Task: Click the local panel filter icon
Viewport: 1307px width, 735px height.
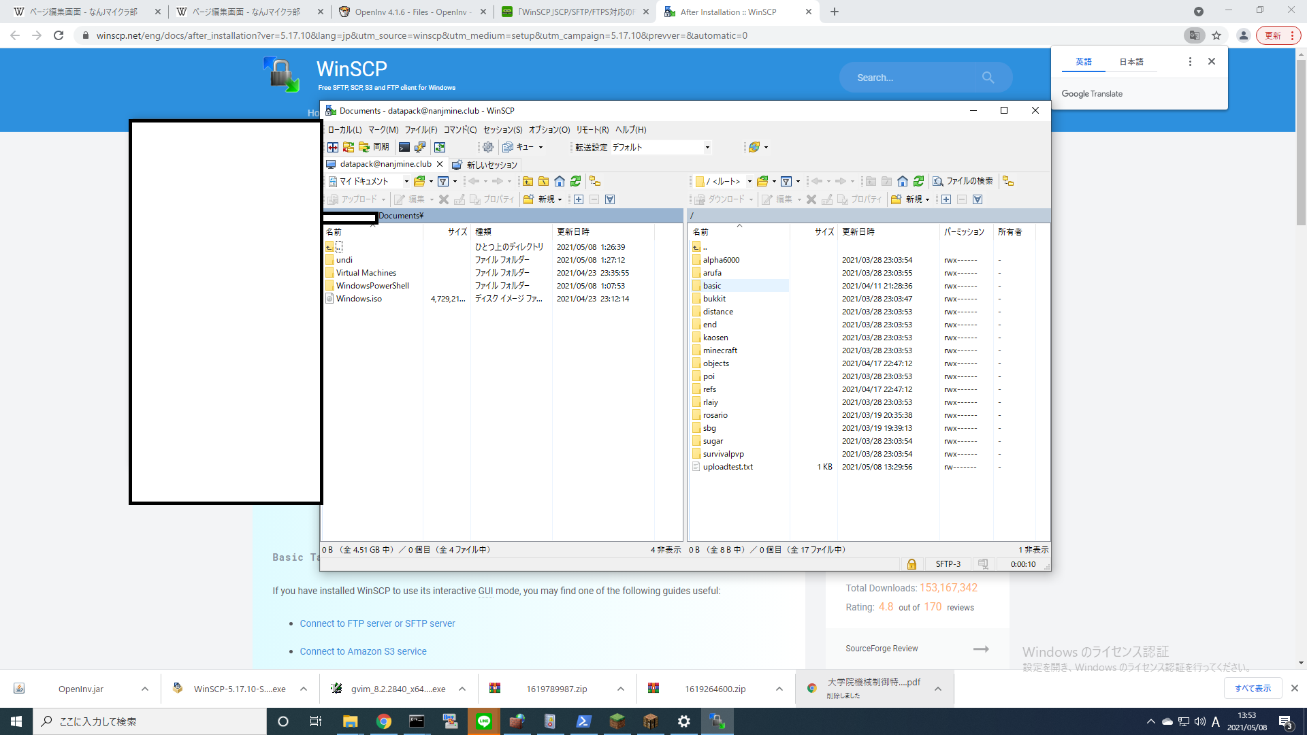Action: (x=443, y=181)
